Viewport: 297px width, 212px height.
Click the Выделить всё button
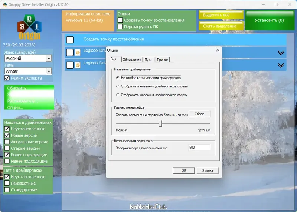click(221, 15)
